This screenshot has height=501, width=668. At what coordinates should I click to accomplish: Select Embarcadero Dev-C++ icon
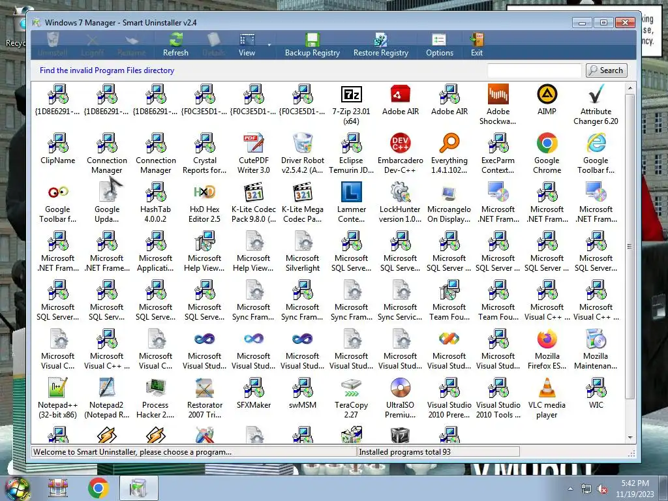point(401,153)
